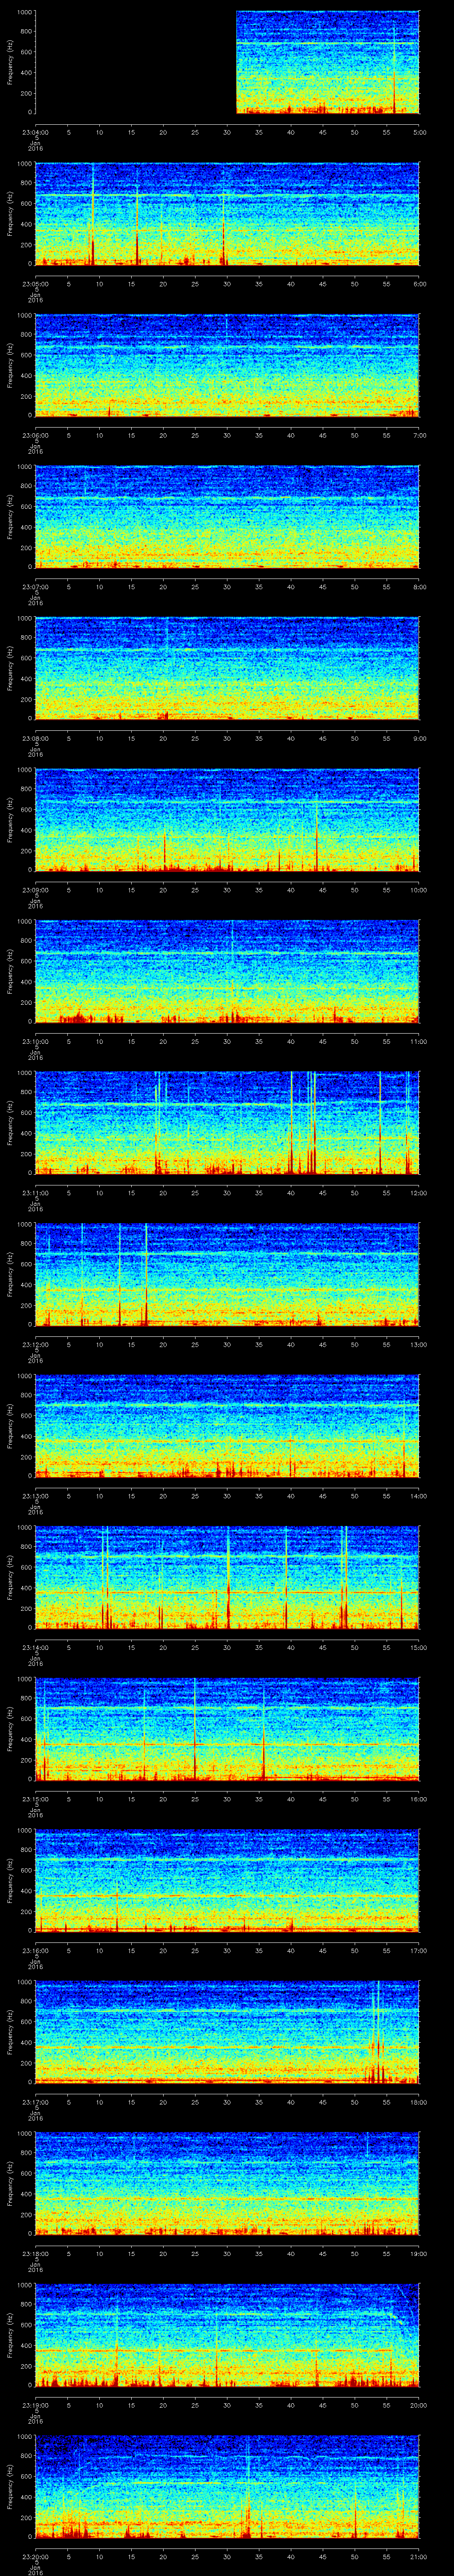454x2576 pixels.
Task: Click 'Frequency (Hz)' label of the 23:04:00 panel
Action: coord(10,62)
